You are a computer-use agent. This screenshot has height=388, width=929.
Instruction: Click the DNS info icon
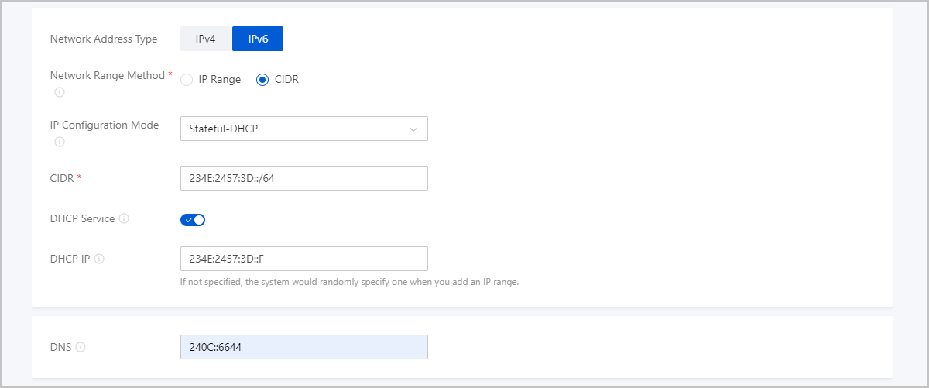pyautogui.click(x=81, y=347)
